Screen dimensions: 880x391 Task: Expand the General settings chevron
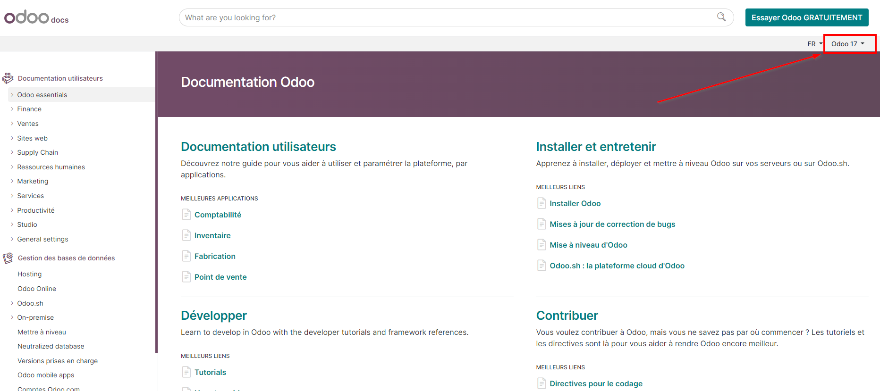tap(12, 239)
